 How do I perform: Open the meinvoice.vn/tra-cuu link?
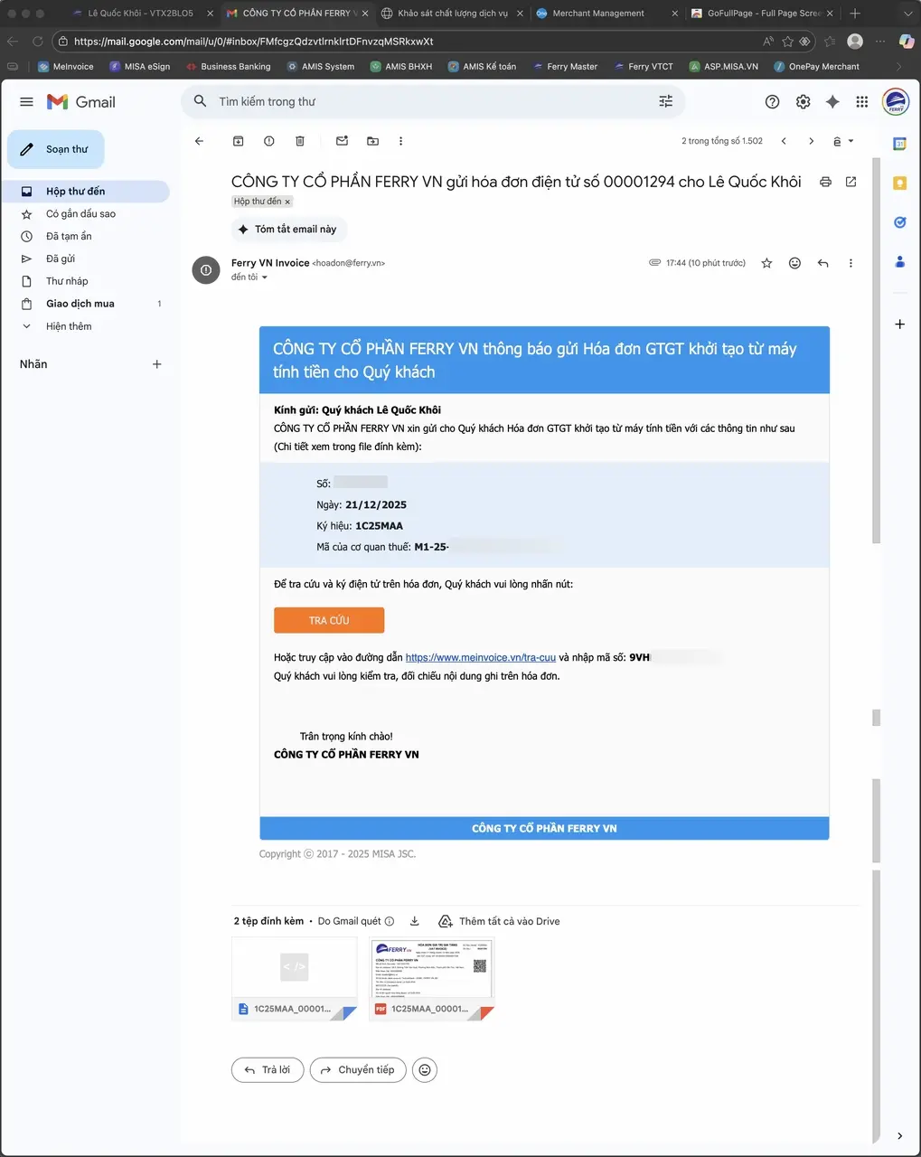click(x=480, y=656)
